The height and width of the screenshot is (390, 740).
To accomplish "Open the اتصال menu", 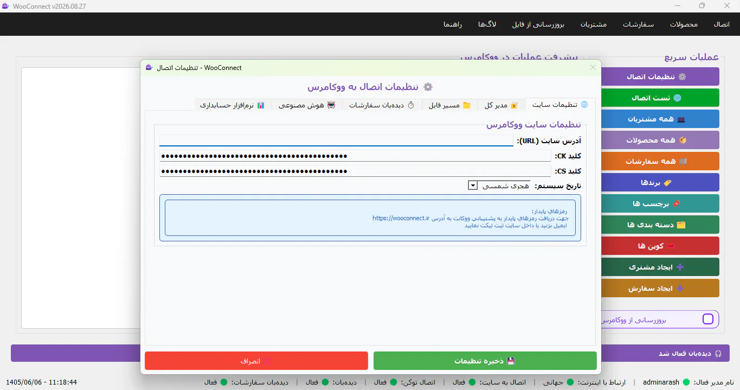I will 722,24.
